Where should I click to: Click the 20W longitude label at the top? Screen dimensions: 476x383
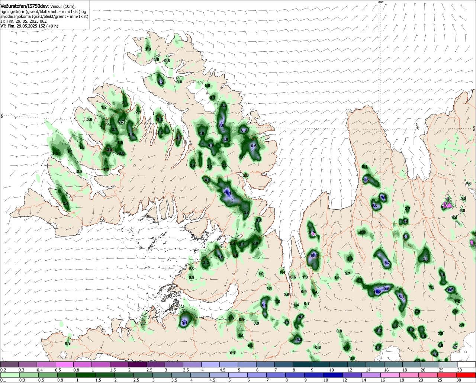[380, 2]
